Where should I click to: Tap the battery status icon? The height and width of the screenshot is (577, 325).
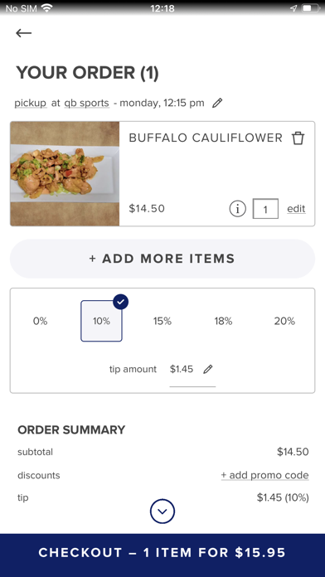pos(311,8)
